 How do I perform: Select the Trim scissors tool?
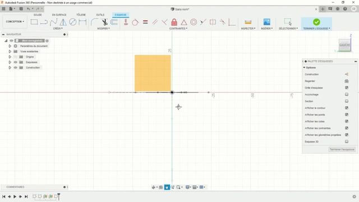click(x=105, y=22)
